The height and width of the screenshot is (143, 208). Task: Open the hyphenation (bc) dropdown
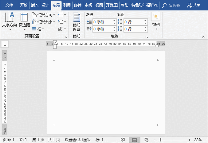pyautogui.click(x=62, y=29)
